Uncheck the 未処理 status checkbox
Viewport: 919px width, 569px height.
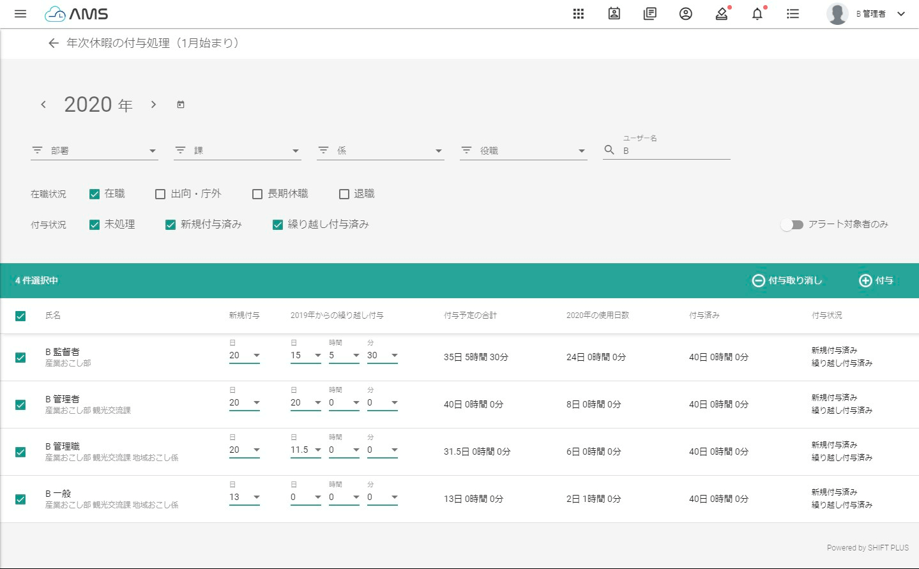point(95,225)
